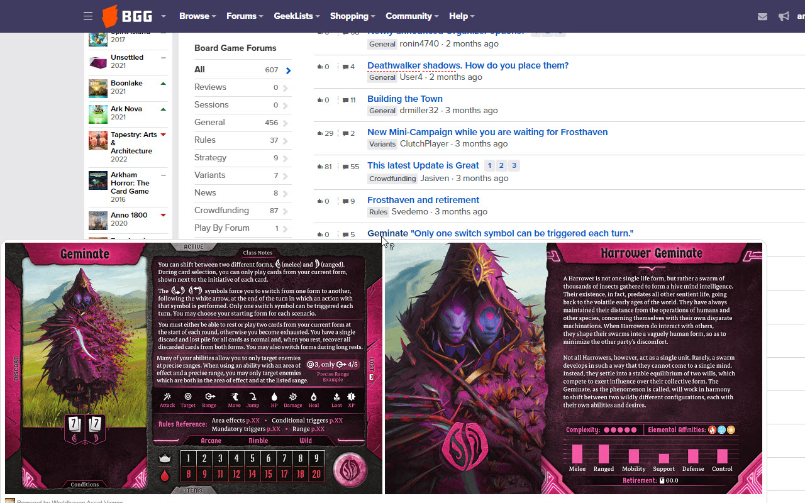Expand the All forums category
Viewport: 805px width, 503px height.
[x=288, y=70]
